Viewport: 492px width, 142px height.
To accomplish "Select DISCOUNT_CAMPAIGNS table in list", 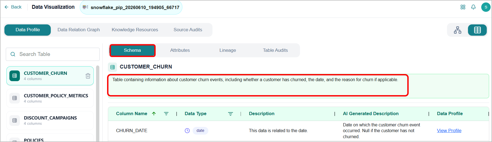I will point(50,121).
